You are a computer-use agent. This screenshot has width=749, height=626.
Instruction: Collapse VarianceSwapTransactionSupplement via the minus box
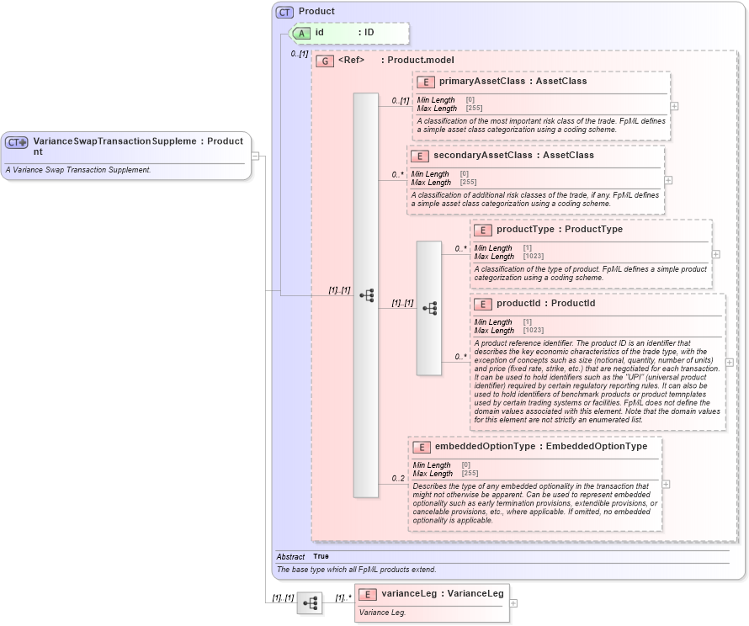click(256, 155)
